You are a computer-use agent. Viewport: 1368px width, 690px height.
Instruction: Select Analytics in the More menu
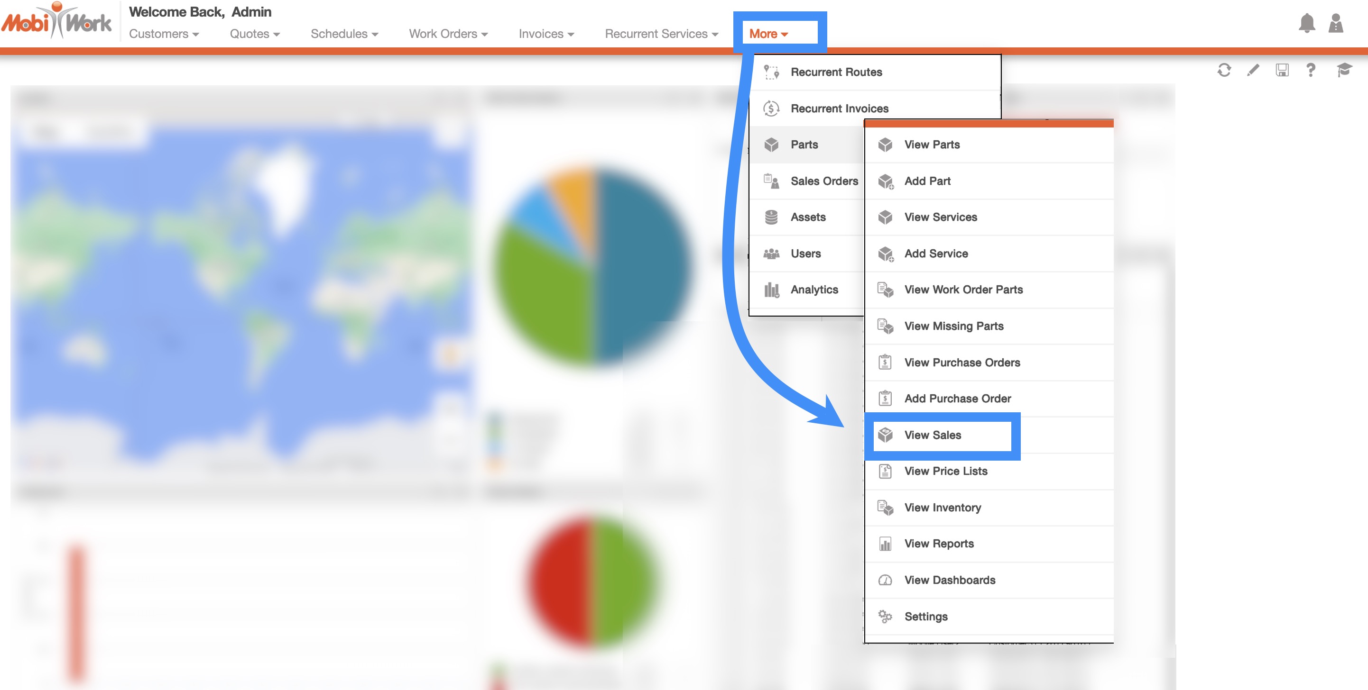point(813,290)
